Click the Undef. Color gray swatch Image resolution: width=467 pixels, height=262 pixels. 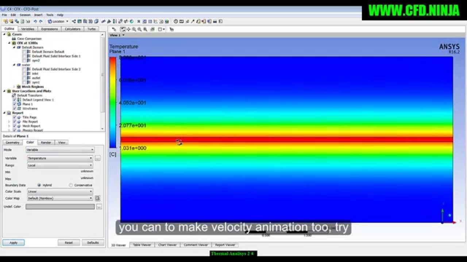coord(60,207)
